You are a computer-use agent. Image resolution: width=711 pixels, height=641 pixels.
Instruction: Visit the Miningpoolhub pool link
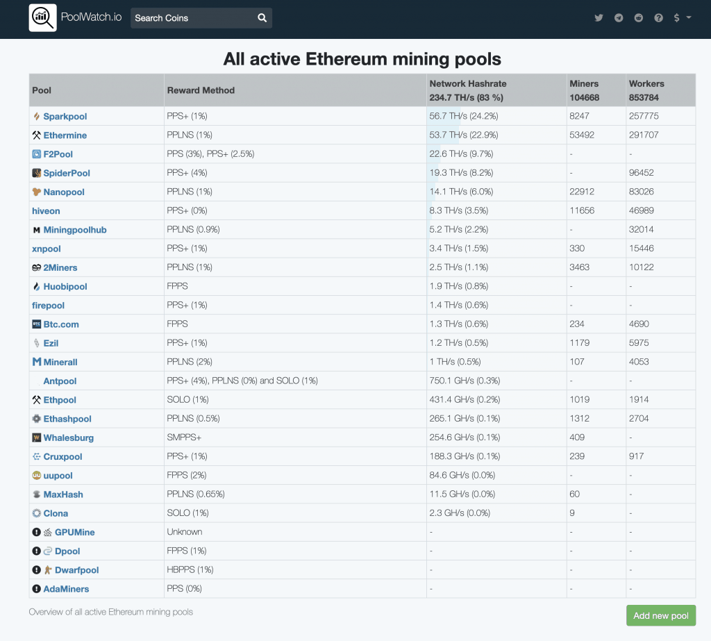tap(75, 230)
